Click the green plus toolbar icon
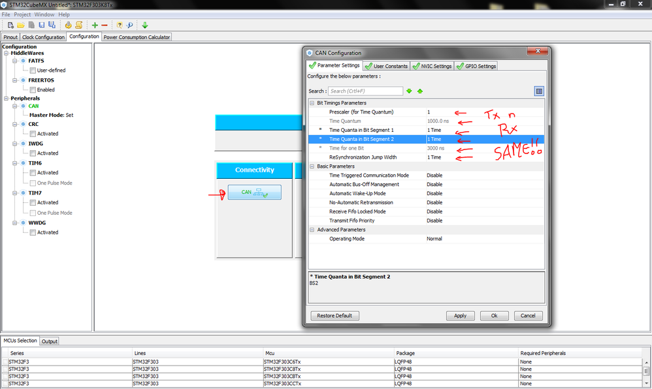The image size is (652, 389). coord(95,25)
